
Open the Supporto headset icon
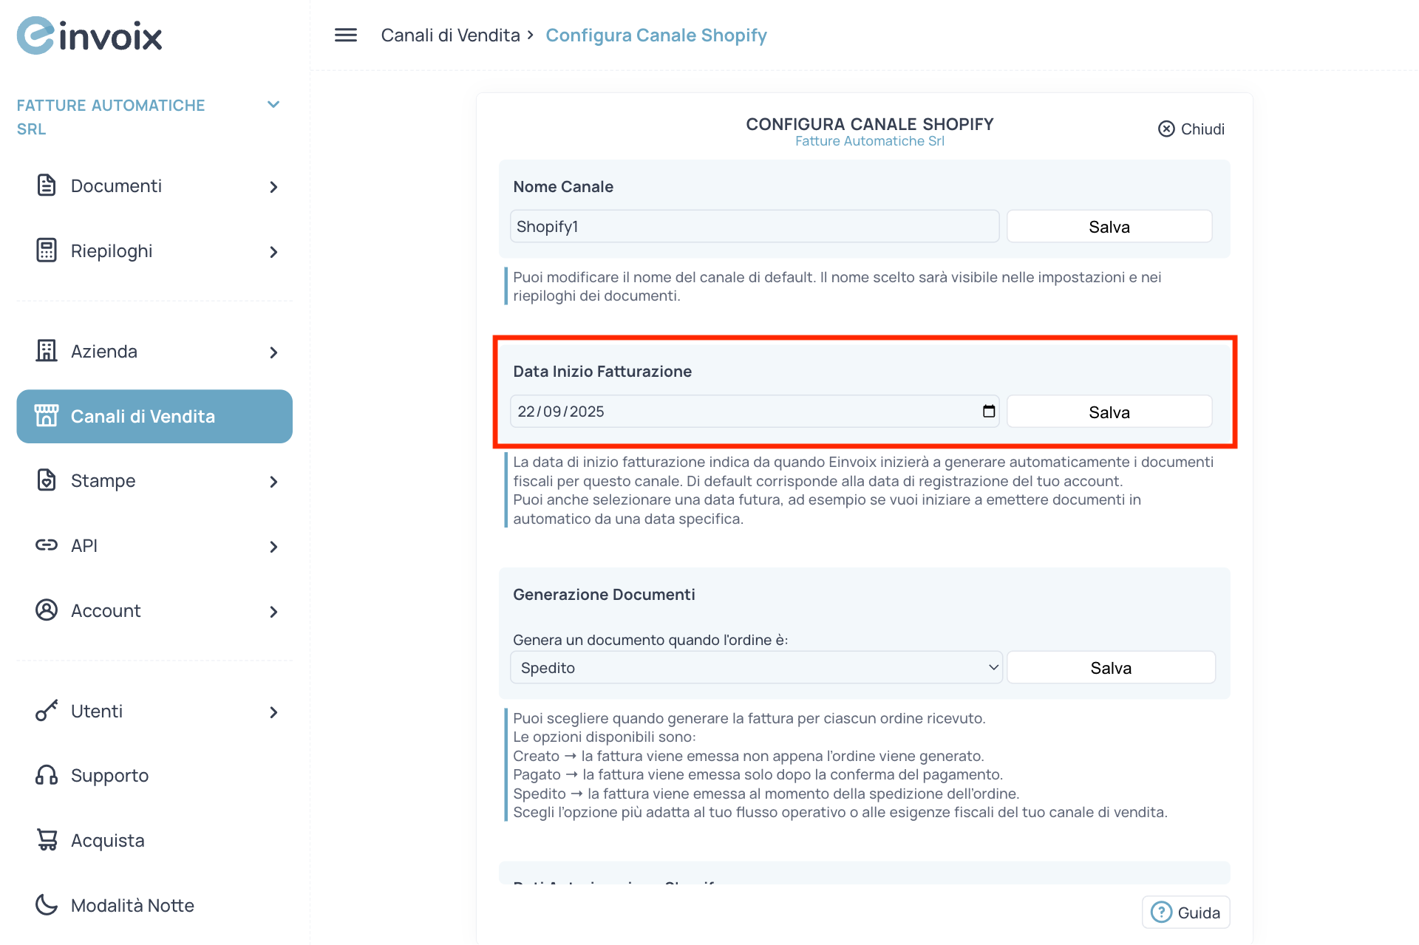click(x=47, y=775)
